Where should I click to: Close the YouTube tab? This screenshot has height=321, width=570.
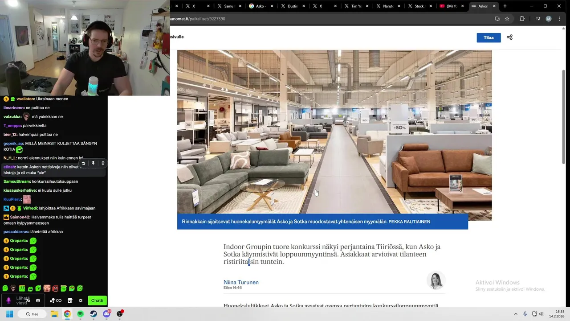(463, 6)
